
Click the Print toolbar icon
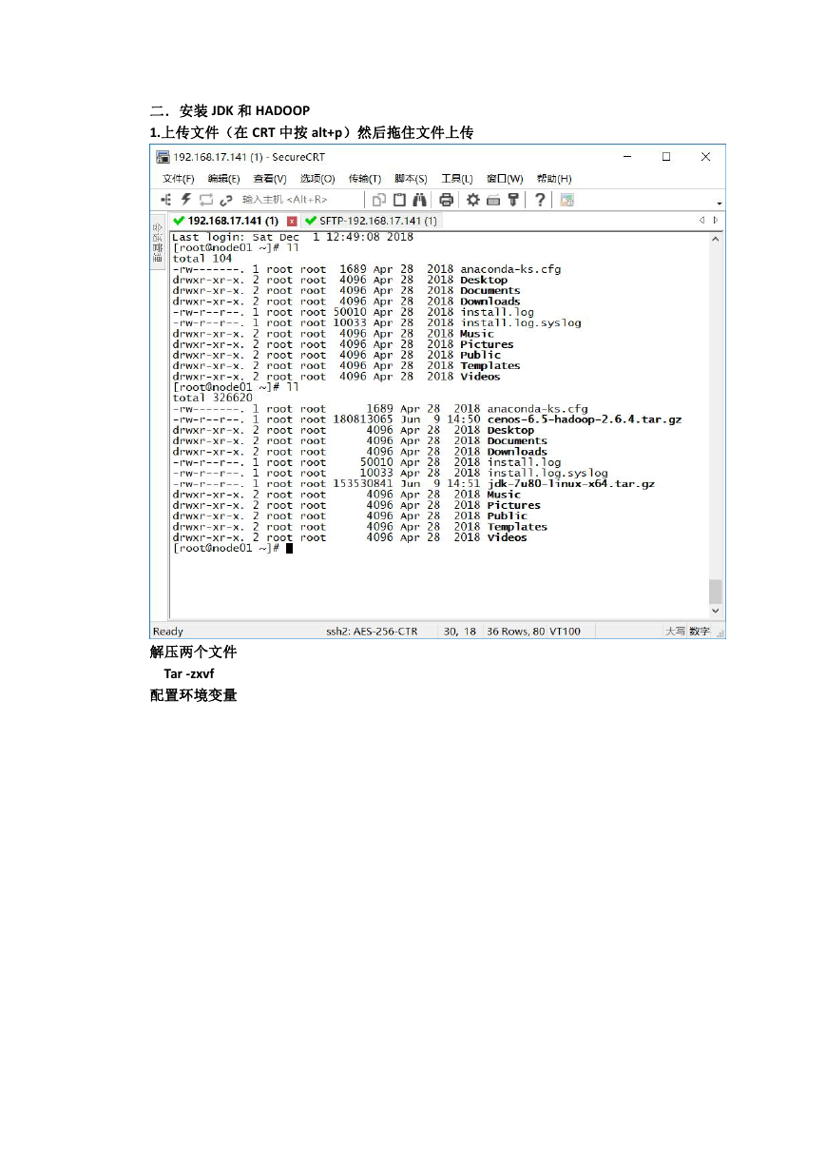pos(446,200)
